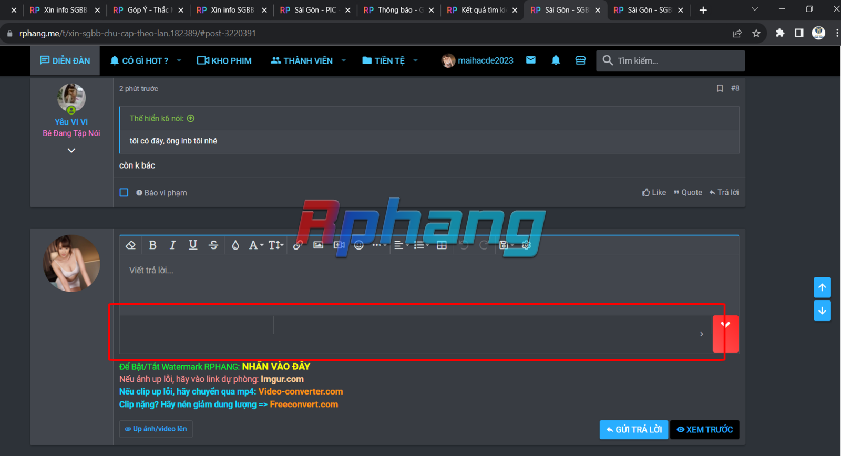841x456 pixels.
Task: Open the notifications bell icon
Action: tap(556, 60)
